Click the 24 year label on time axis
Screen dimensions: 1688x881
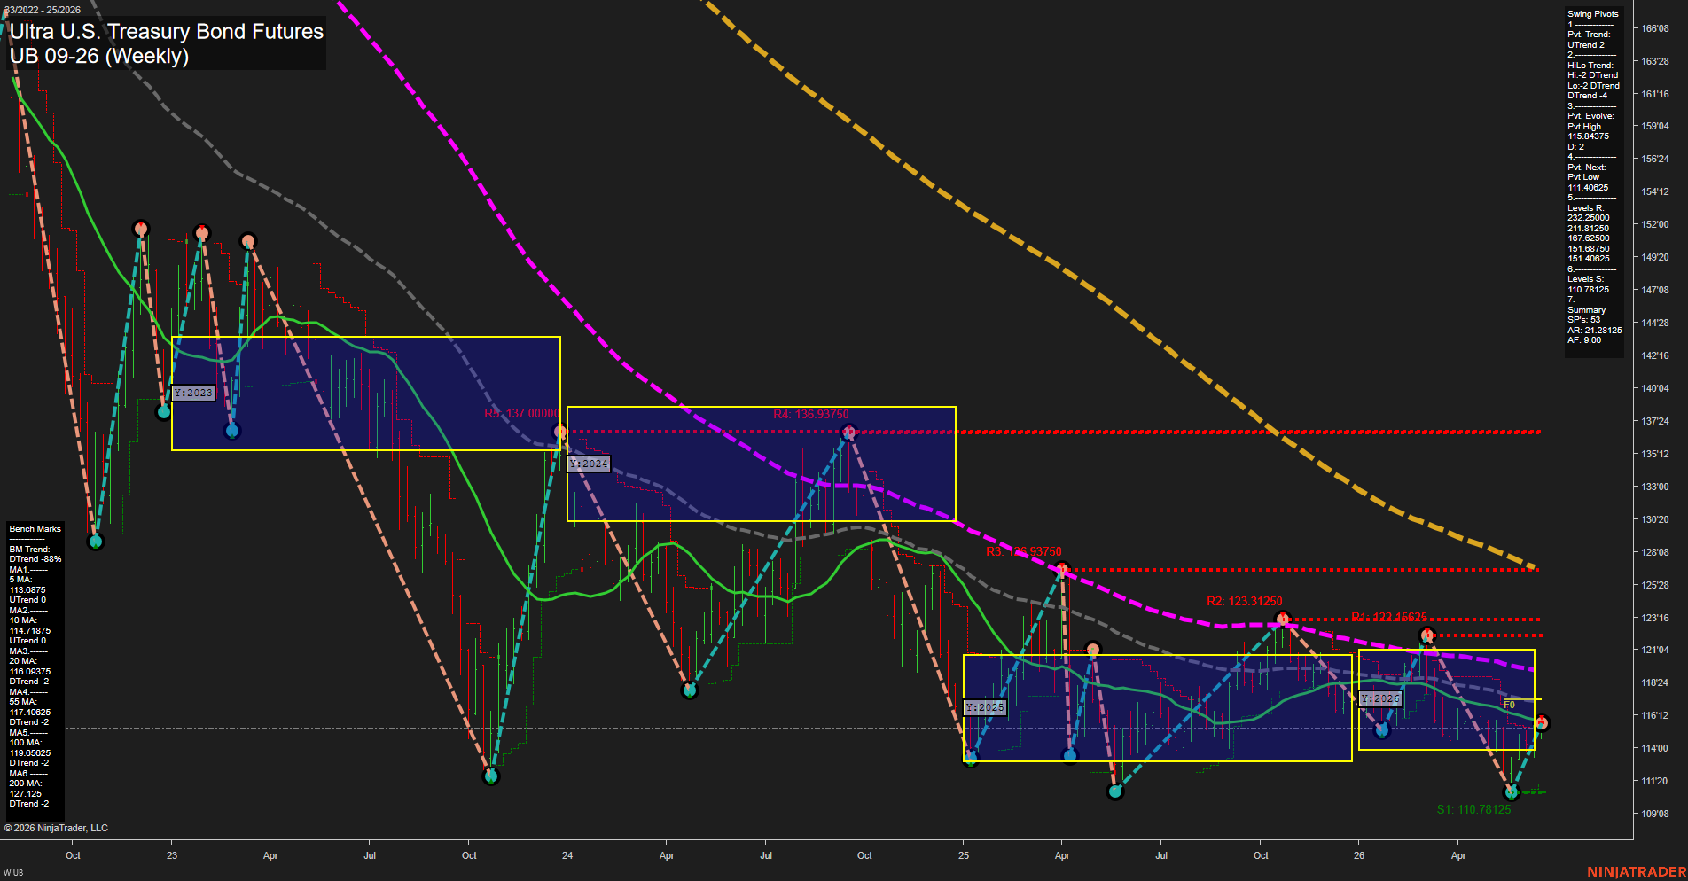tap(567, 855)
